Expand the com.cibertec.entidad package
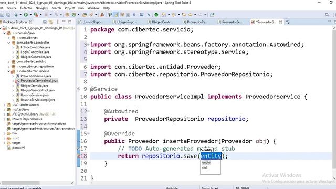 (x=9, y=61)
